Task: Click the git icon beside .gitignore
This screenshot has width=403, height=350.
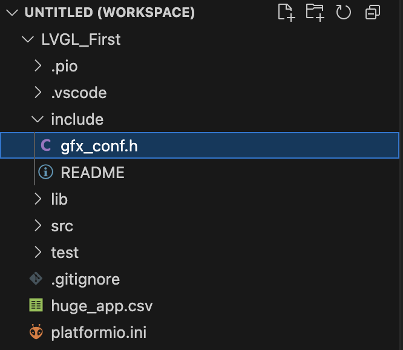Action: pyautogui.click(x=36, y=279)
